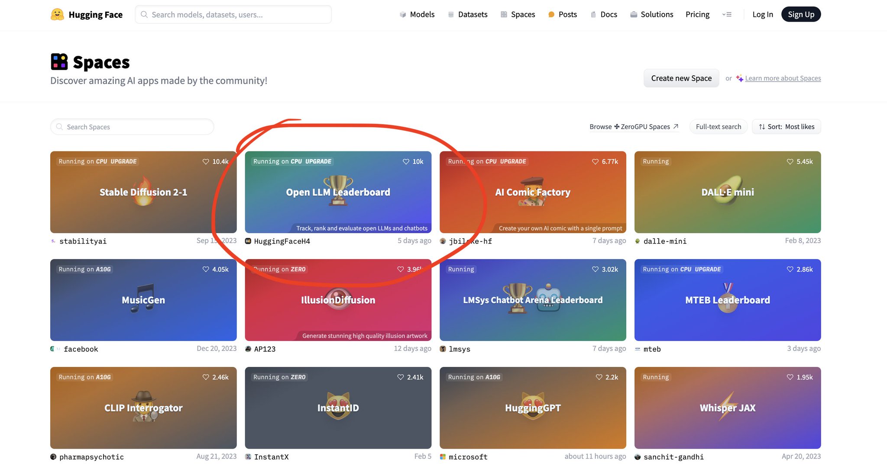
Task: Click the Log In link
Action: (x=762, y=14)
